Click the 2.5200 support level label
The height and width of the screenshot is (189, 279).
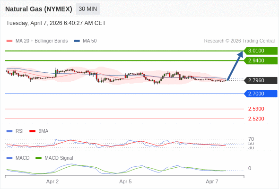[256, 119]
